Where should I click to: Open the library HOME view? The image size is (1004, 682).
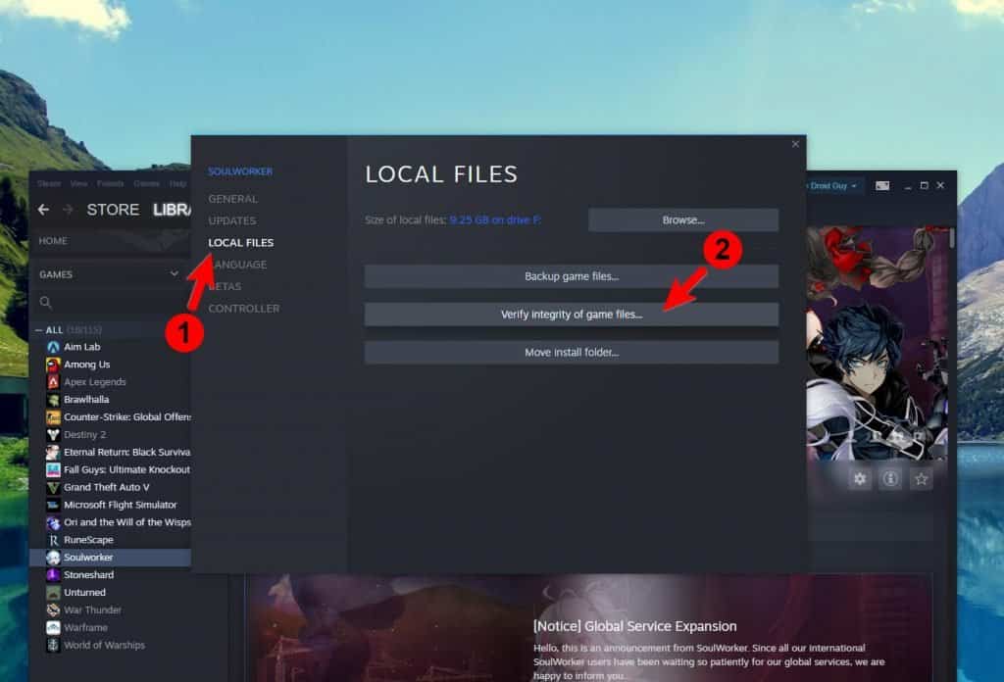(53, 240)
